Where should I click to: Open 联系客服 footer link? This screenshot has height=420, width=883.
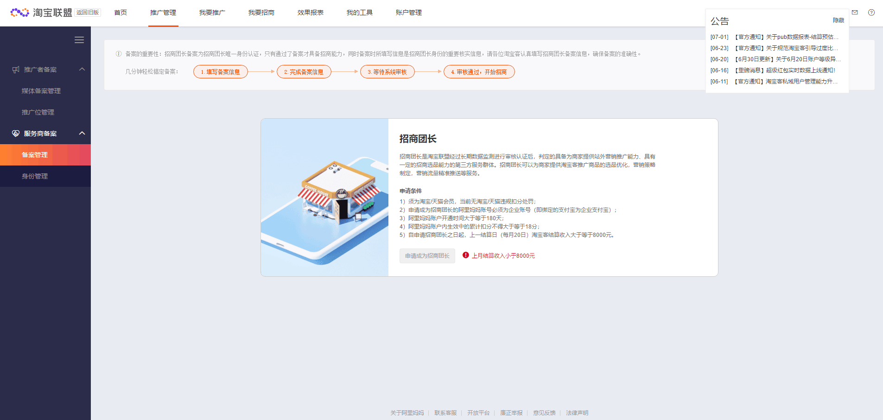point(445,413)
